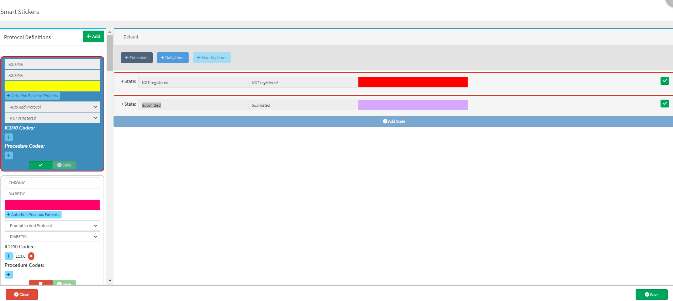The height and width of the screenshot is (301, 673).
Task: Close the Smart Stickers dialog
Action: tap(22, 295)
